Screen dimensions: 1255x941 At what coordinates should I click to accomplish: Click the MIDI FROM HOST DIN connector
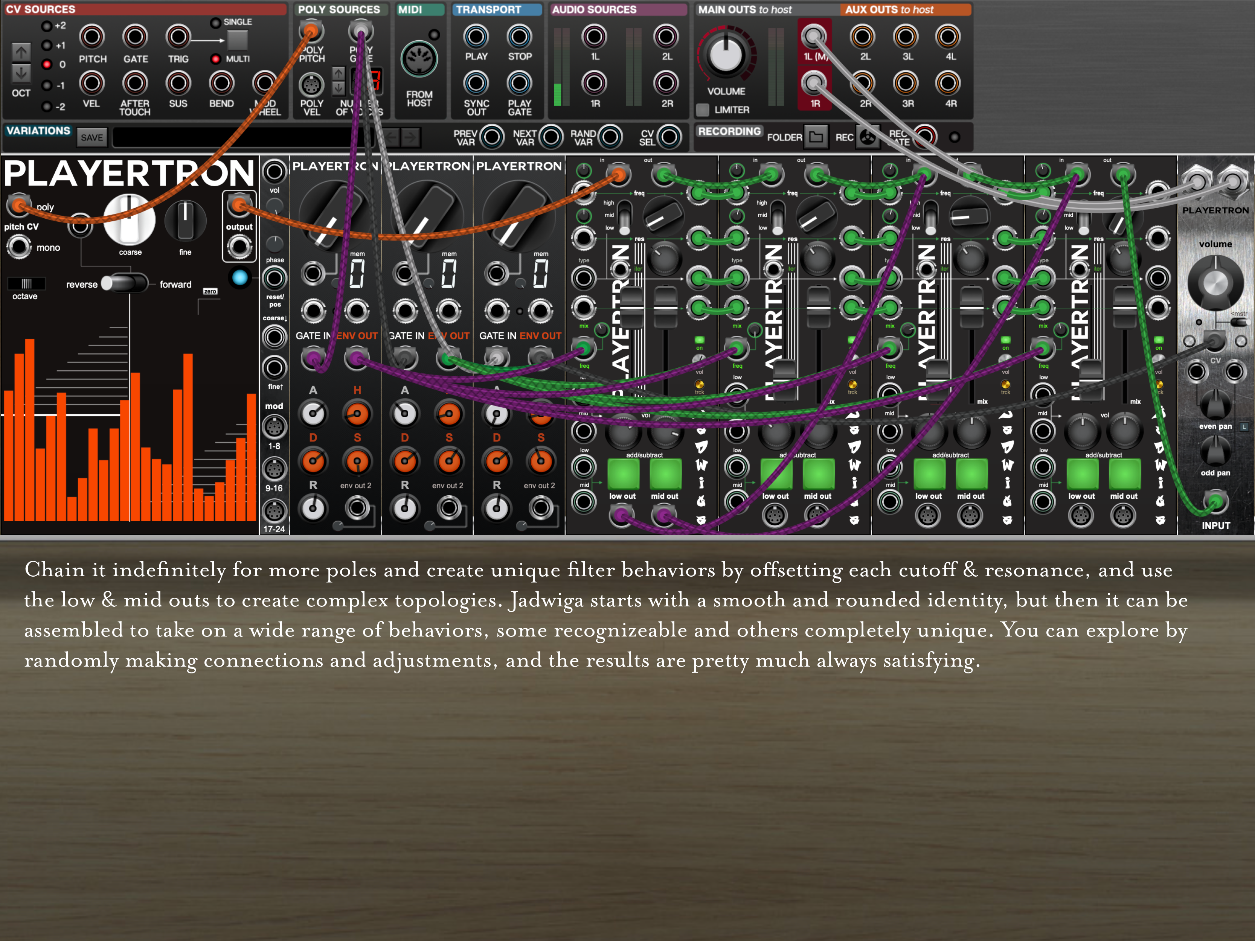pos(419,59)
